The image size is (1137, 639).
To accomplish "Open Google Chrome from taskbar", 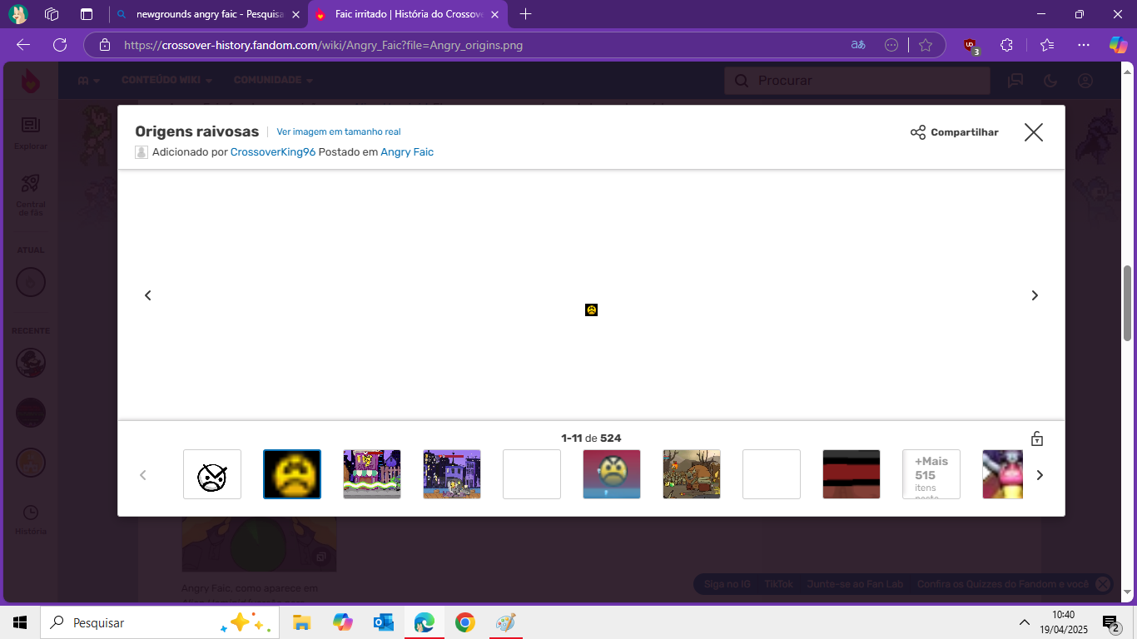I will click(x=464, y=622).
